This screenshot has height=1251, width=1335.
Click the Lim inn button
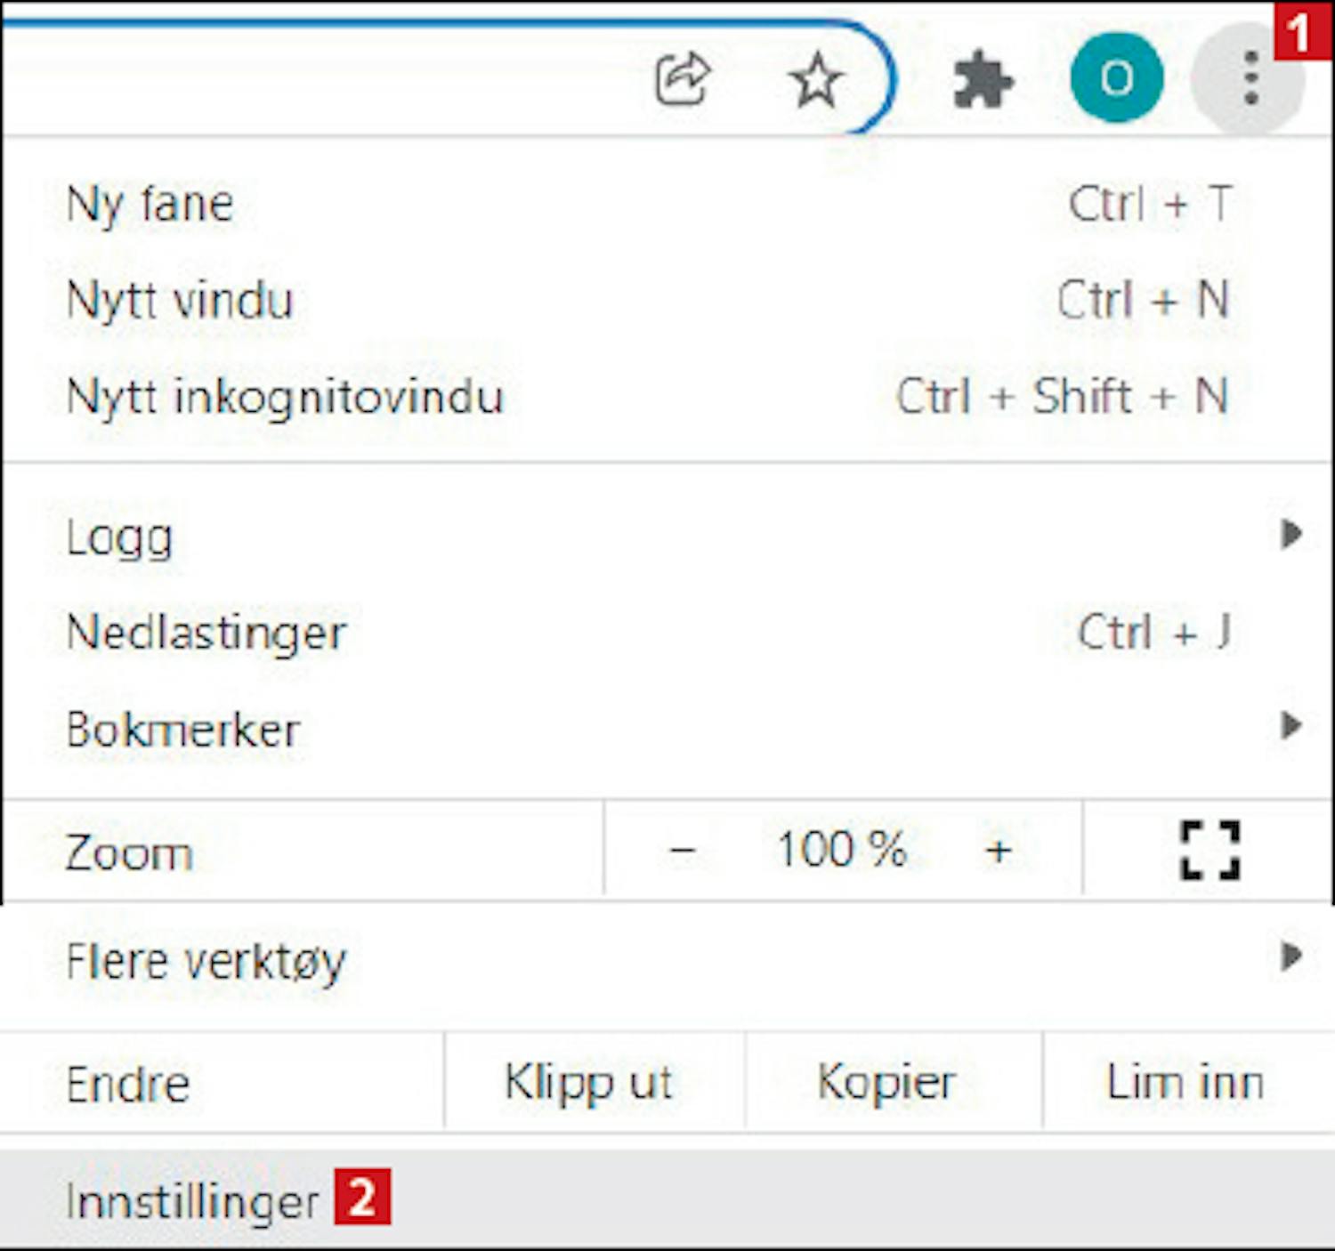pyautogui.click(x=1186, y=1083)
